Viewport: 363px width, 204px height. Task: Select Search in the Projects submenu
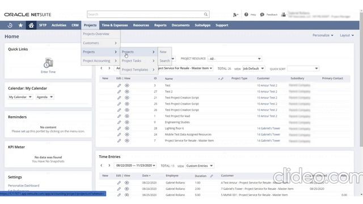[164, 61]
